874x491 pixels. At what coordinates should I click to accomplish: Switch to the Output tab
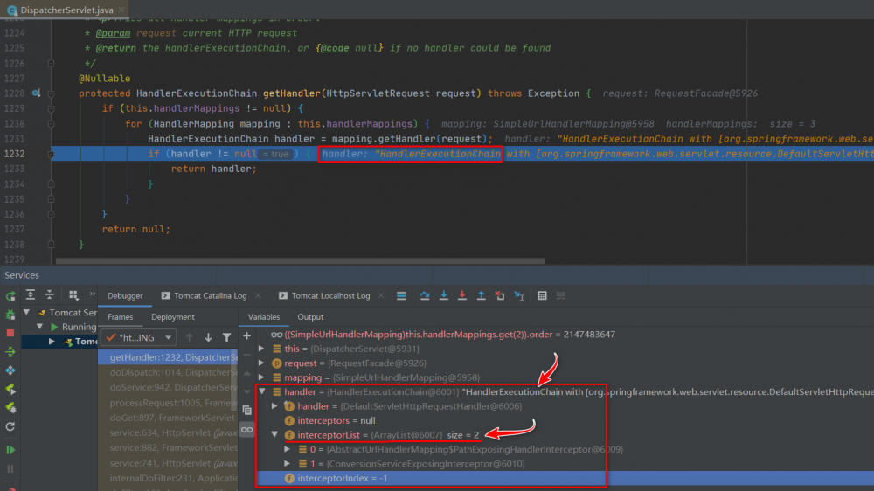(x=310, y=317)
